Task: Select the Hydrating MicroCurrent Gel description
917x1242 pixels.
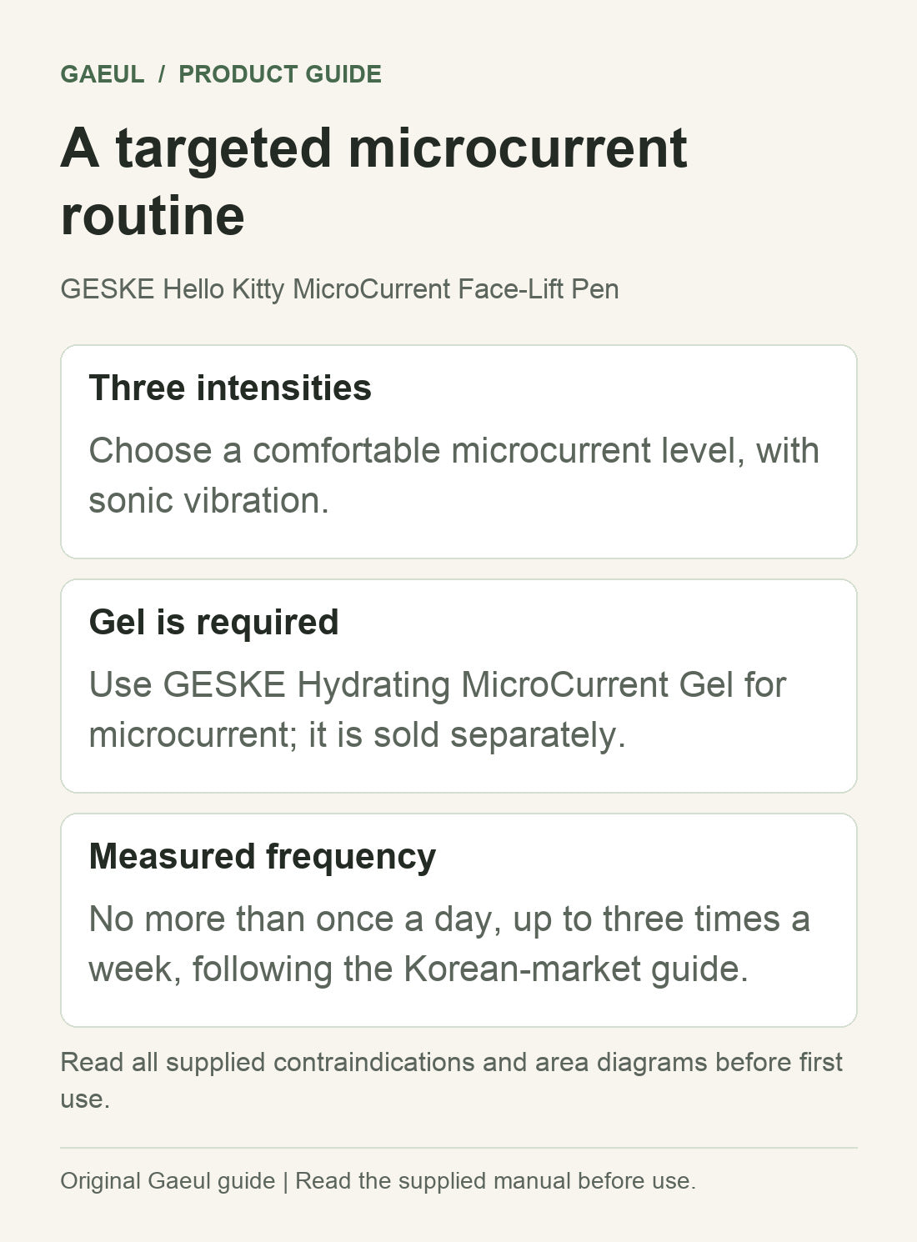Action: point(438,709)
